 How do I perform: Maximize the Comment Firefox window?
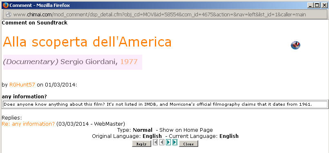(x=317, y=5)
